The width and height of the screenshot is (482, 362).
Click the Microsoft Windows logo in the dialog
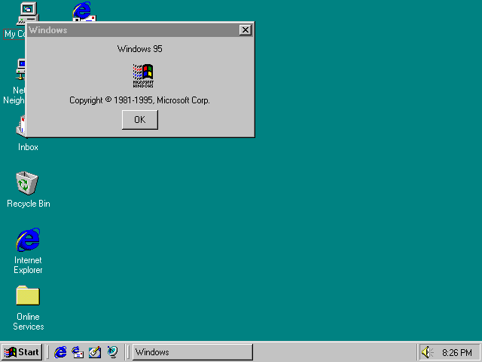click(143, 75)
